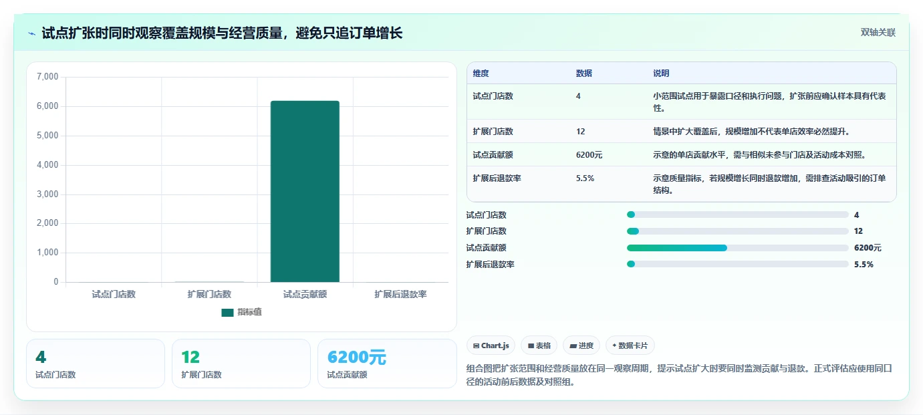Click the description starting with 示意的单店贡献水平
The width and height of the screenshot is (923, 415).
(760, 154)
